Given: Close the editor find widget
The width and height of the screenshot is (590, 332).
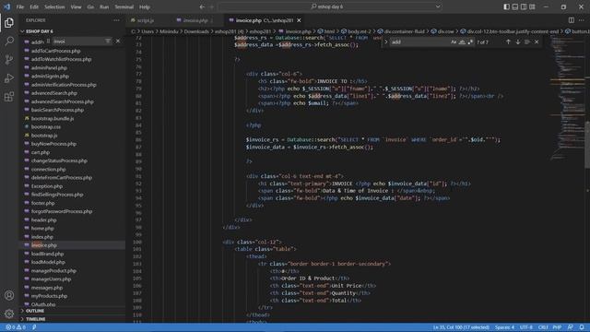Looking at the screenshot, I should [537, 41].
